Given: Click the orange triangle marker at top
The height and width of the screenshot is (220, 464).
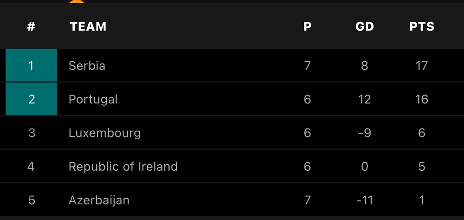Looking at the screenshot, I should pyautogui.click(x=77, y=1).
